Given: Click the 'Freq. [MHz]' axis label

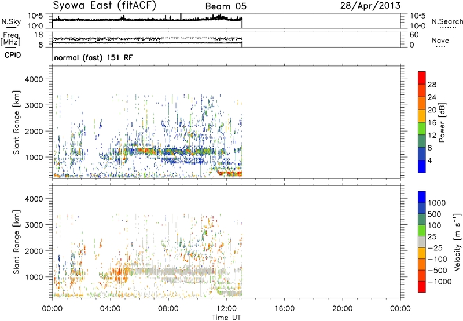Looking at the screenshot, I should pyautogui.click(x=10, y=39).
